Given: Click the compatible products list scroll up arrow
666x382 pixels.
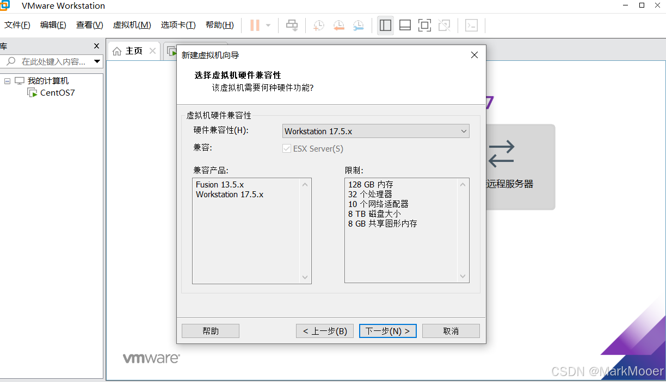Looking at the screenshot, I should coord(305,184).
